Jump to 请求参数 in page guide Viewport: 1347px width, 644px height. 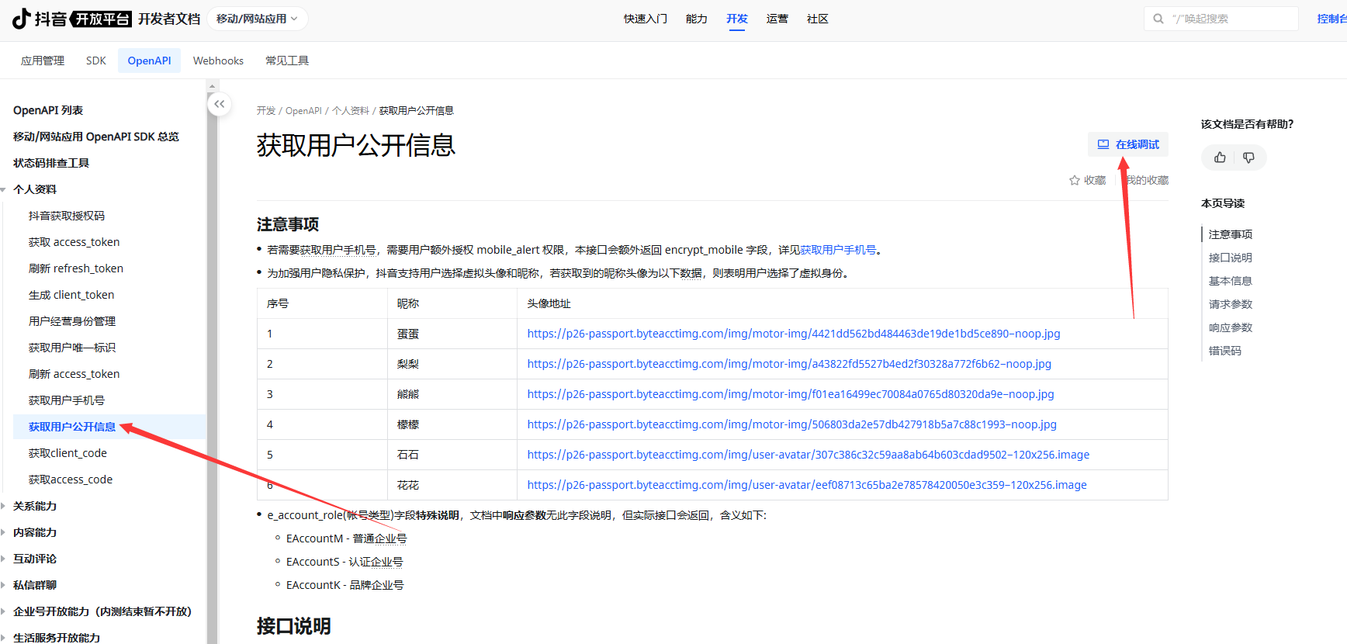tap(1231, 304)
